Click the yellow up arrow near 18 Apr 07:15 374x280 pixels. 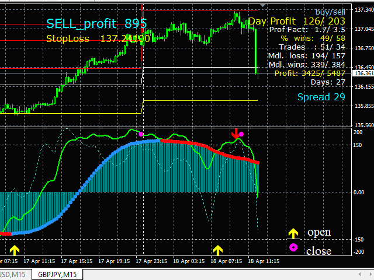pos(218,250)
